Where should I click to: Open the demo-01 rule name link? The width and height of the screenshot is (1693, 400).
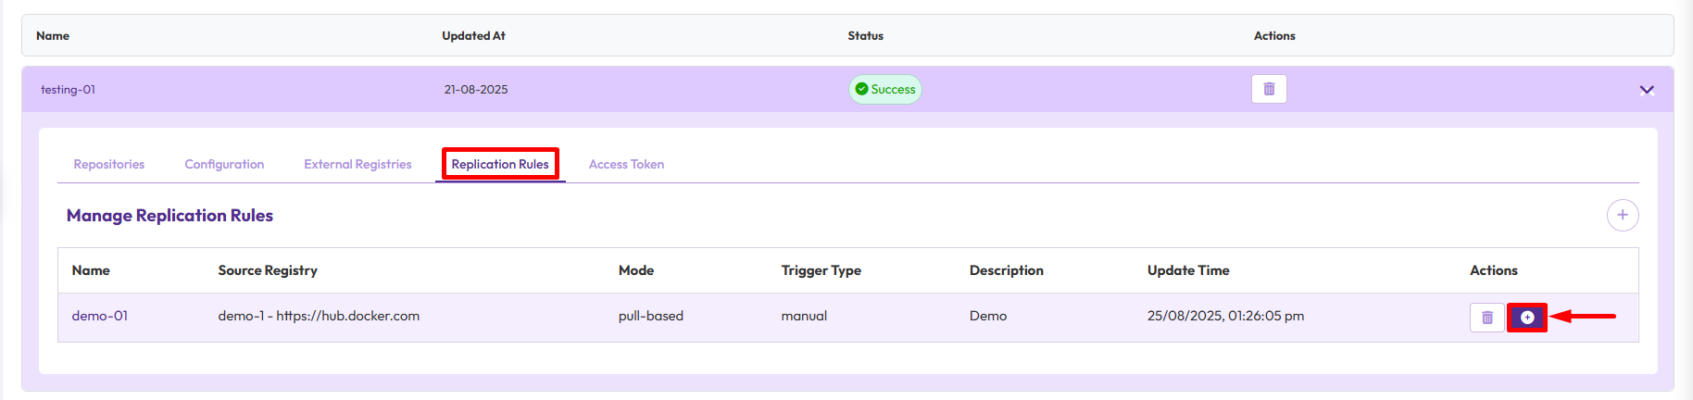point(100,316)
